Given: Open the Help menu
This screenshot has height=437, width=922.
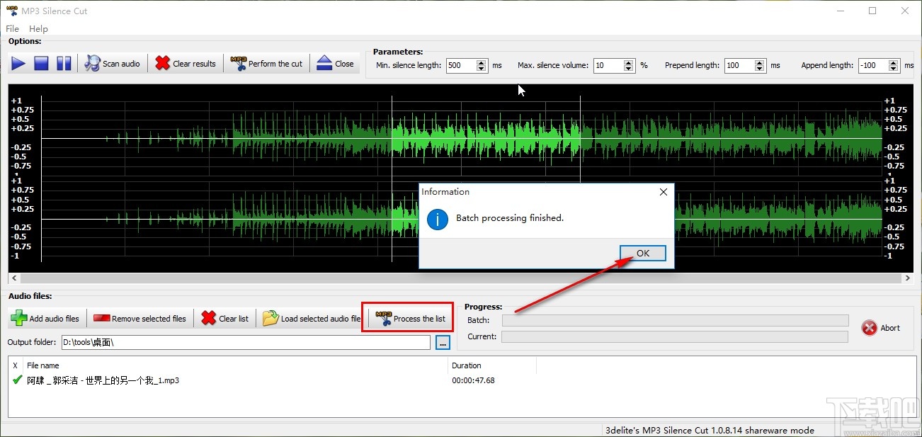Looking at the screenshot, I should click(38, 29).
